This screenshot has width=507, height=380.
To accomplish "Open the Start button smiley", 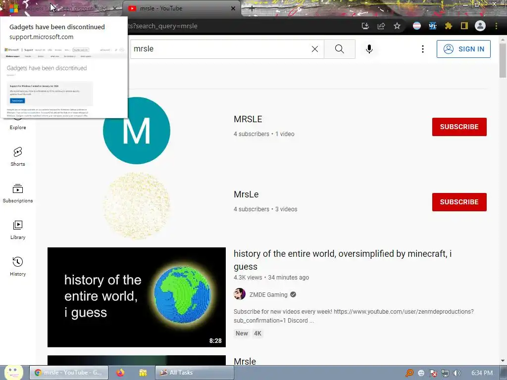I will coord(13,372).
